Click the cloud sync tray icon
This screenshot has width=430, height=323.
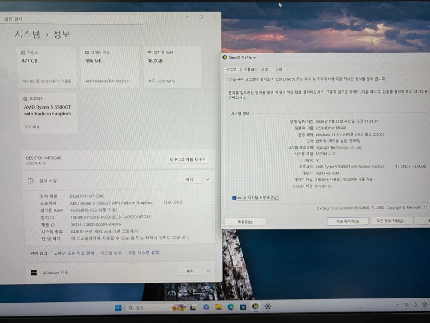tap(407, 305)
